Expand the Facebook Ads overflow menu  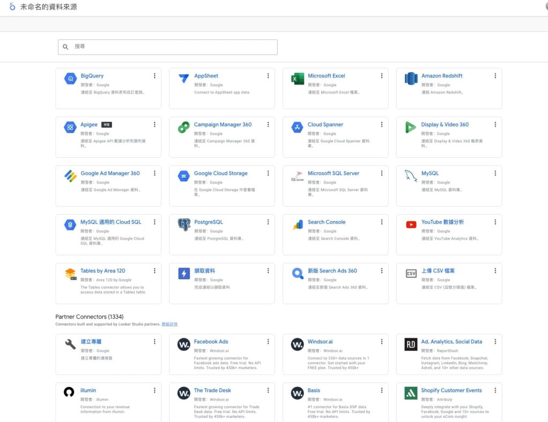coord(268,342)
